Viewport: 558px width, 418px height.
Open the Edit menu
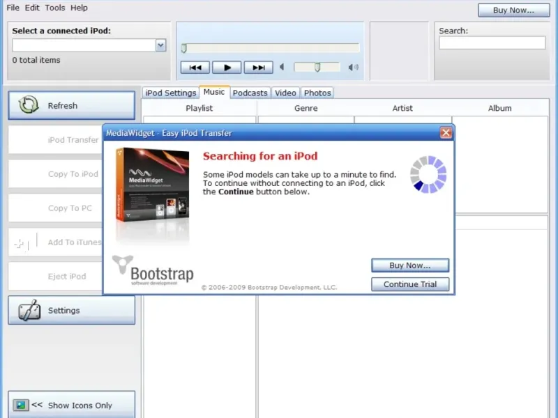[x=32, y=8]
